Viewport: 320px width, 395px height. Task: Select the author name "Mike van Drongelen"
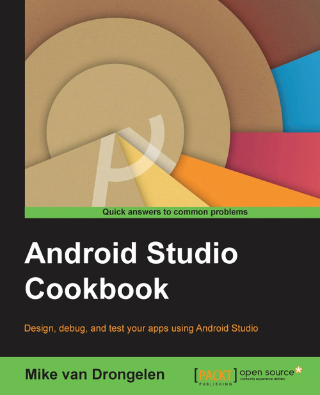(95, 375)
